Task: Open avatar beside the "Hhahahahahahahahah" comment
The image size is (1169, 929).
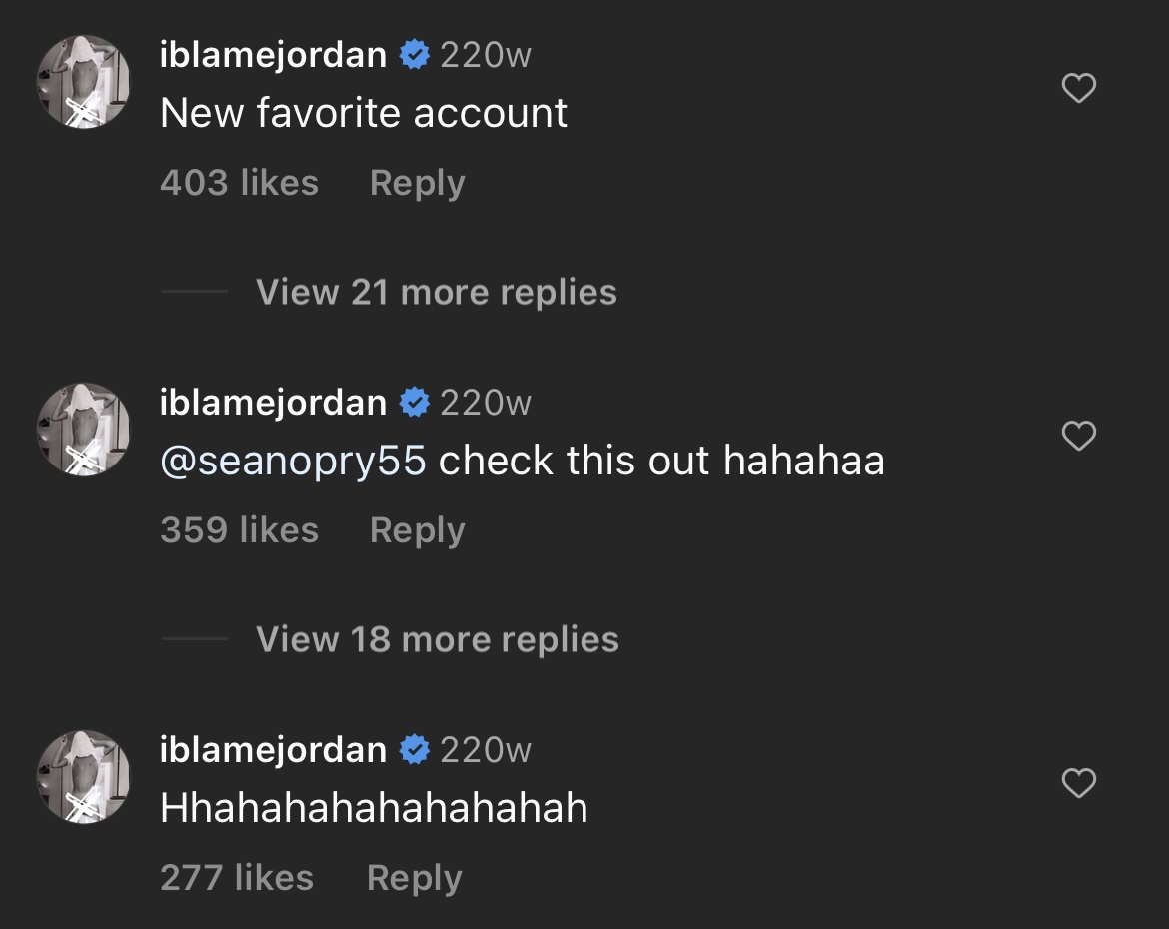Action: point(84,777)
